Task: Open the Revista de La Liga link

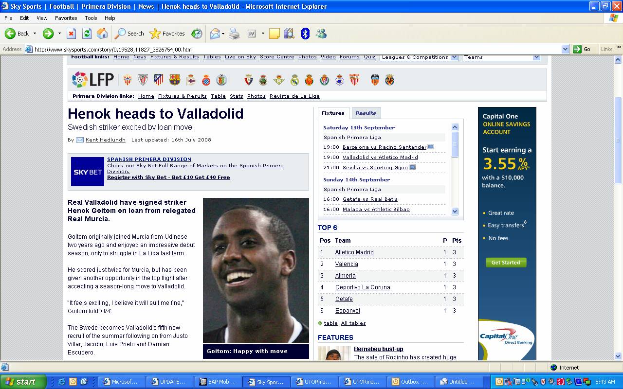Action: coord(294,96)
